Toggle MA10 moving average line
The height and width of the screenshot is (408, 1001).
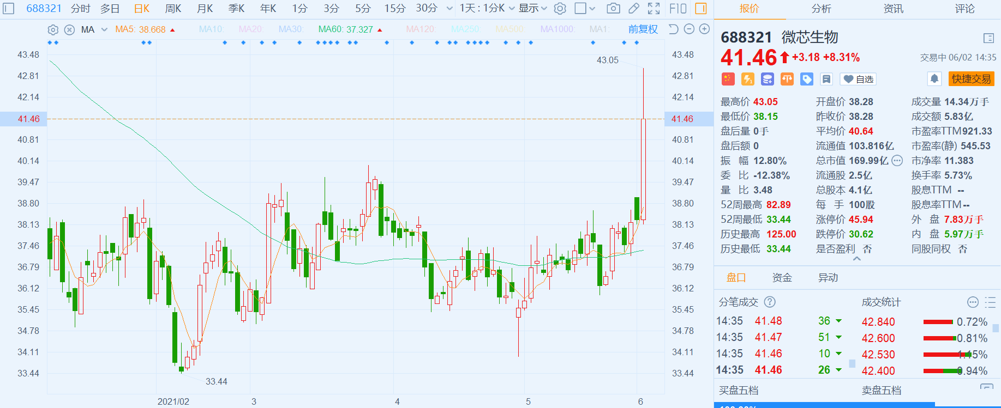click(212, 29)
